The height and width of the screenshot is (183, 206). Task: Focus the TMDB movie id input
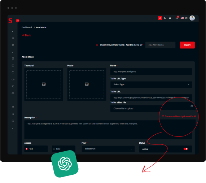(160, 45)
